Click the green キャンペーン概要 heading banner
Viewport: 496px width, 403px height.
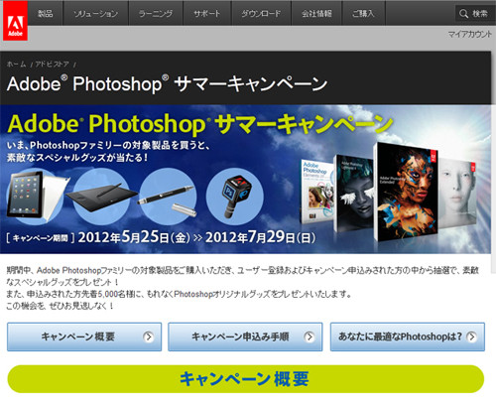click(x=246, y=379)
